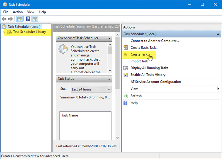222x159 pixels.
Task: Click the clock icon beside Task Scheduler (Local) tree node
Action: click(4, 27)
